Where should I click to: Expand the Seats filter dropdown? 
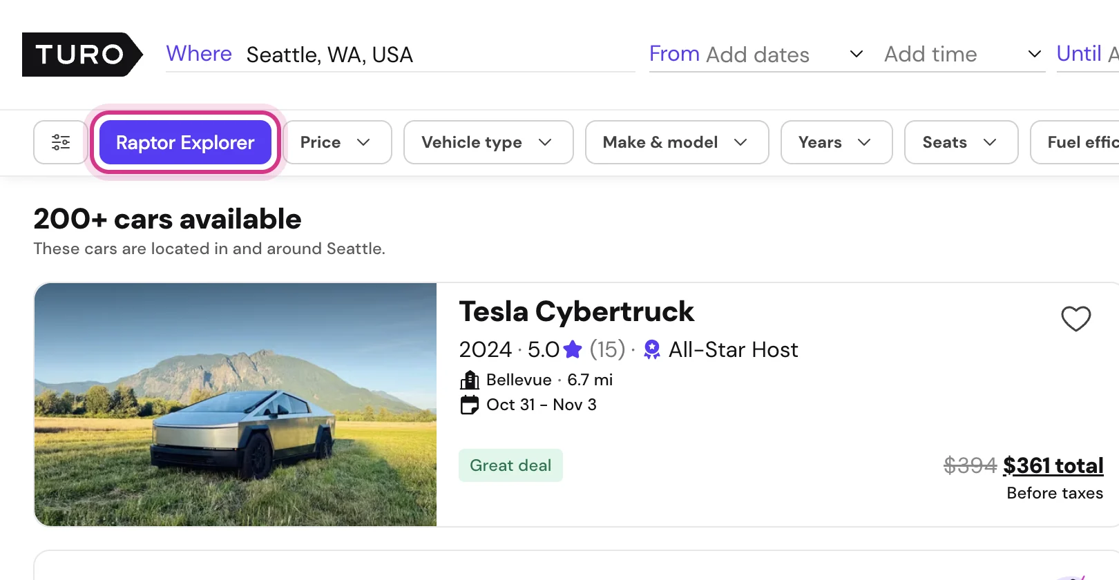point(961,142)
